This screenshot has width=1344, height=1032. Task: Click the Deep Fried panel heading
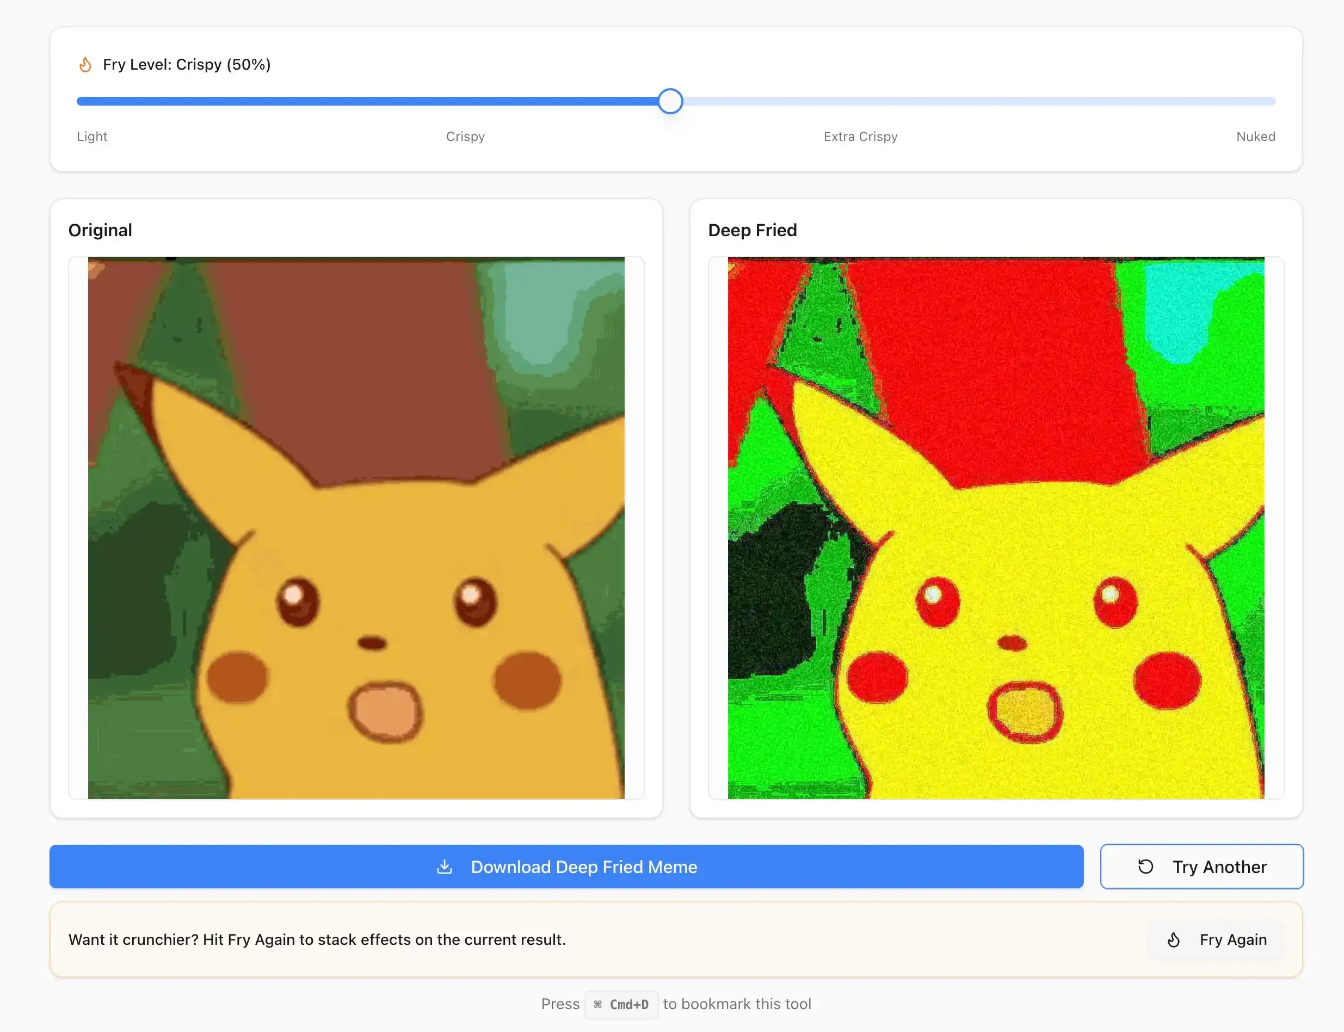pyautogui.click(x=752, y=230)
